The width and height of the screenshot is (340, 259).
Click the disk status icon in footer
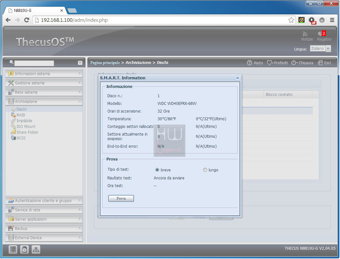click(25, 250)
